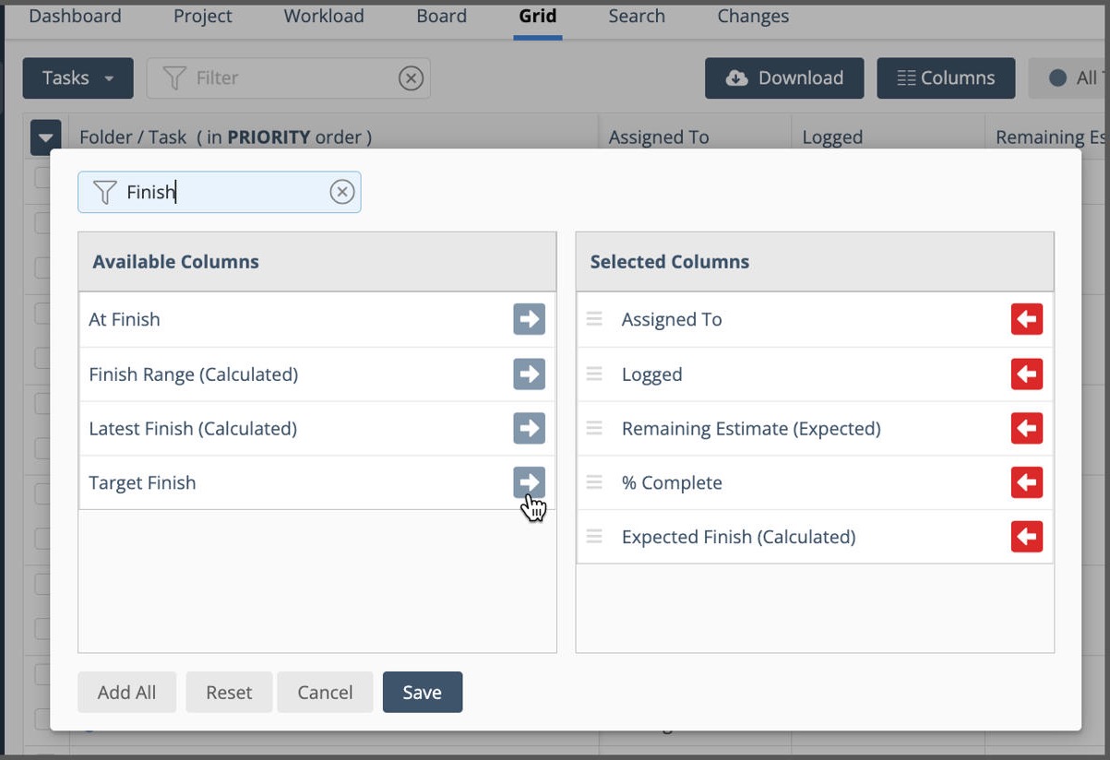Add "At Finish" using its right arrow icon
Screen dimensions: 1110x760
(x=528, y=319)
